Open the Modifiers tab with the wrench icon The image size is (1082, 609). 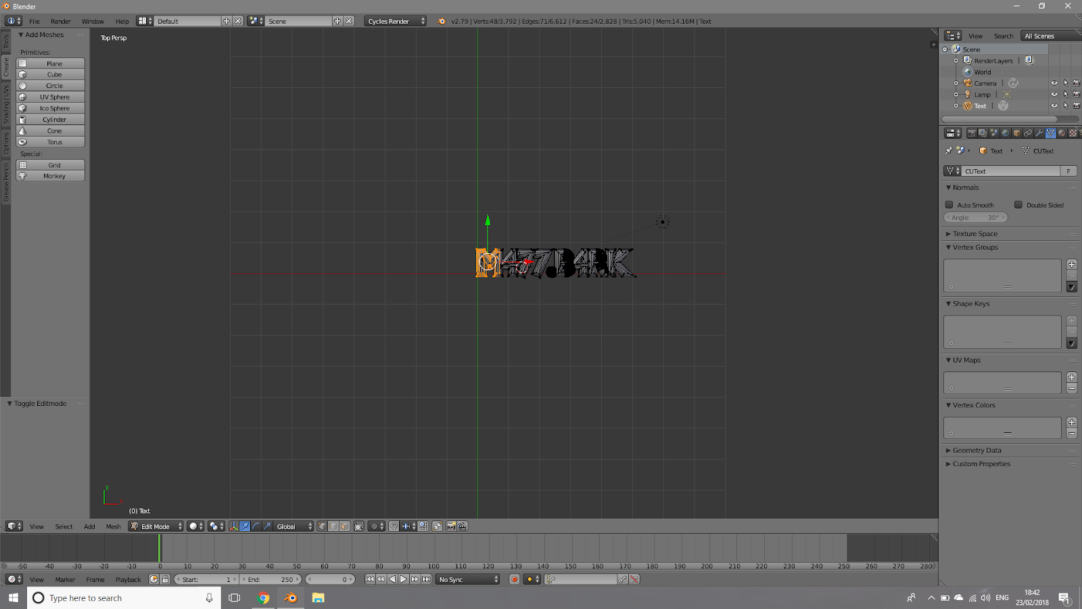pos(1039,133)
